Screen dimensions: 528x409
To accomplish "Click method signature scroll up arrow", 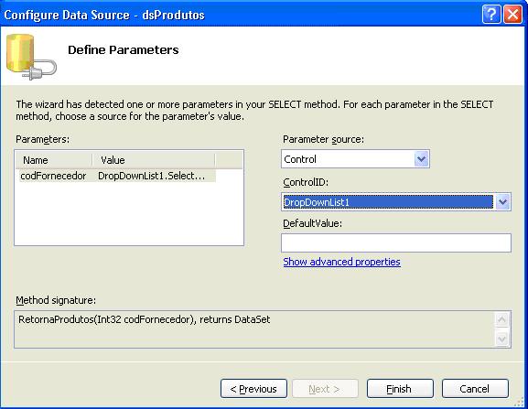I will tap(501, 319).
